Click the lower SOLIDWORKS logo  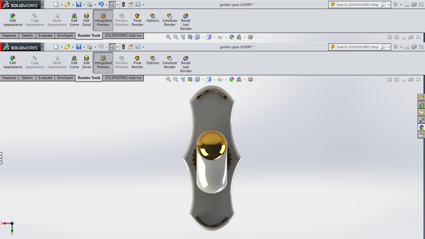tap(20, 47)
